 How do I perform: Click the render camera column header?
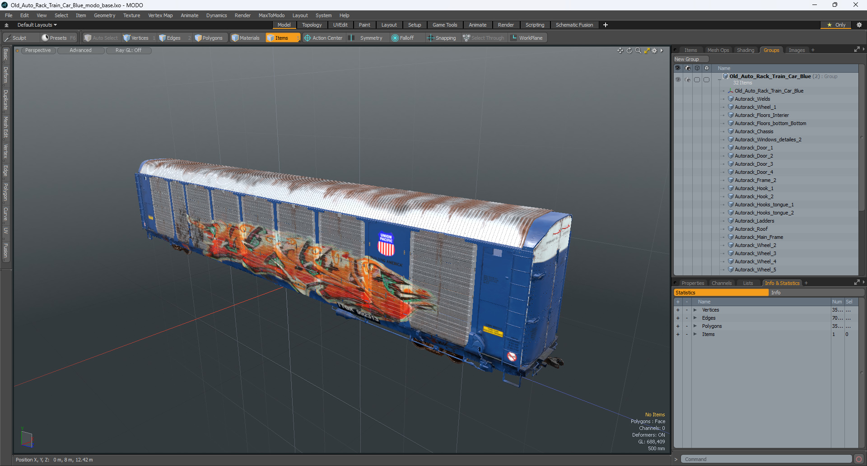[x=688, y=68]
